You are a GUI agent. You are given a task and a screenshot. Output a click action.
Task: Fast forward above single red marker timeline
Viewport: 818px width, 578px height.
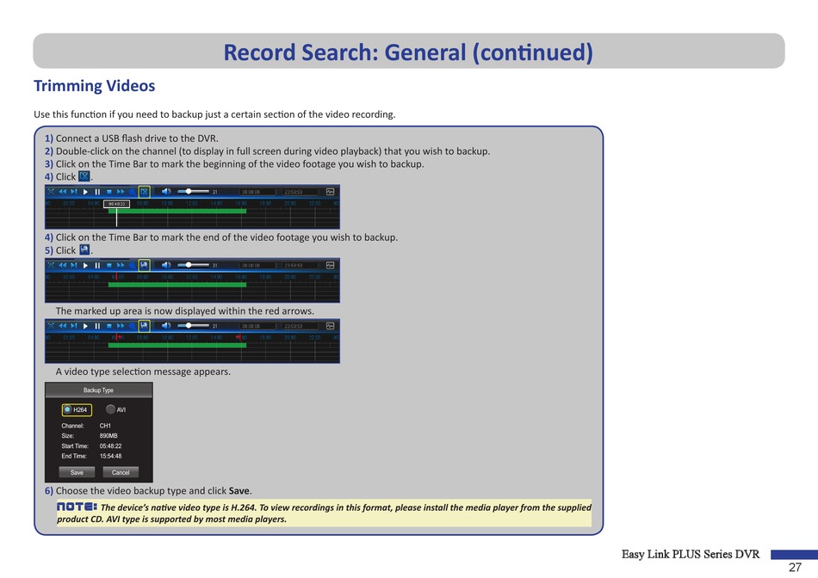[x=121, y=265]
